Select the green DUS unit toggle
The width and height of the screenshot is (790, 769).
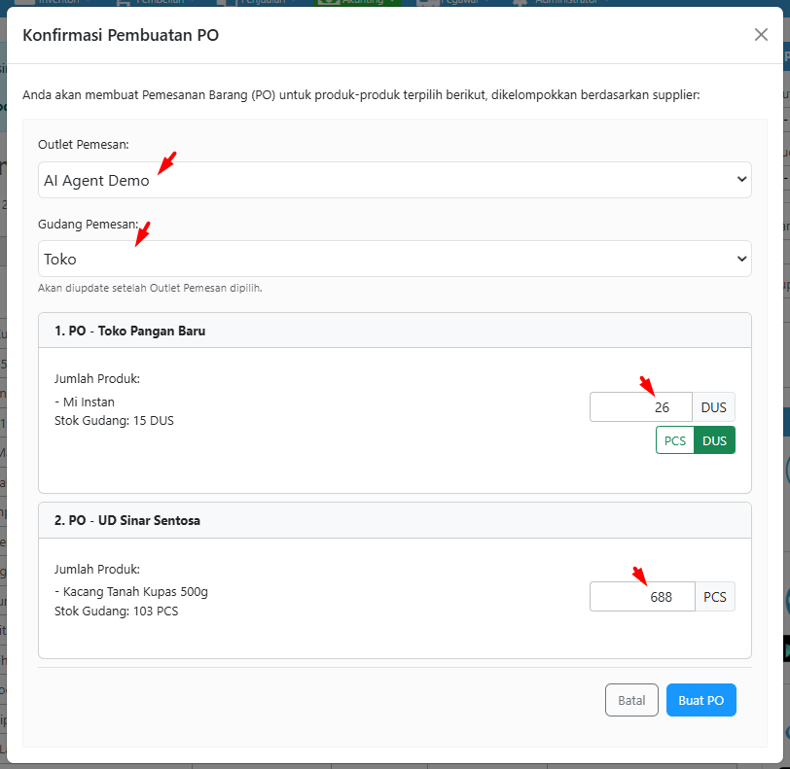[x=714, y=440]
